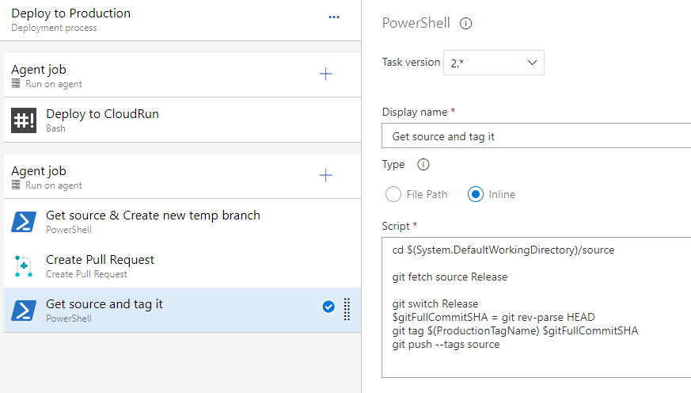Image resolution: width=691 pixels, height=393 pixels.
Task: Add a task to the second Agent job
Action: (x=325, y=175)
